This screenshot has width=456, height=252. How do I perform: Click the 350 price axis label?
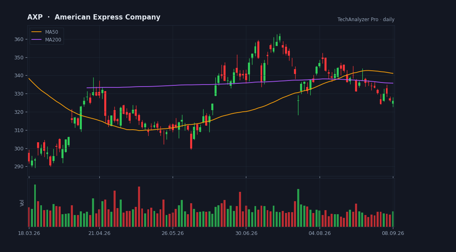19,57
